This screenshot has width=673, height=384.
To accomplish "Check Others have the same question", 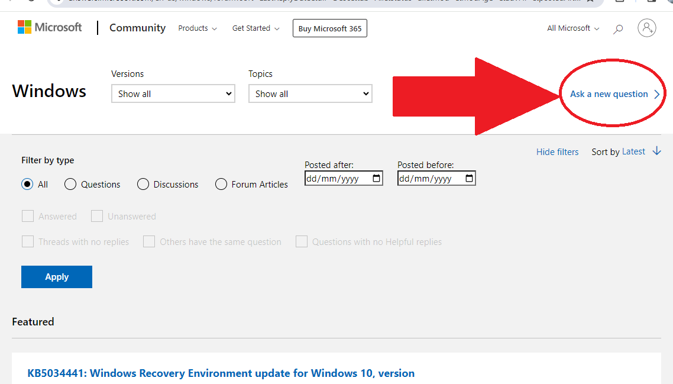I will pyautogui.click(x=149, y=241).
